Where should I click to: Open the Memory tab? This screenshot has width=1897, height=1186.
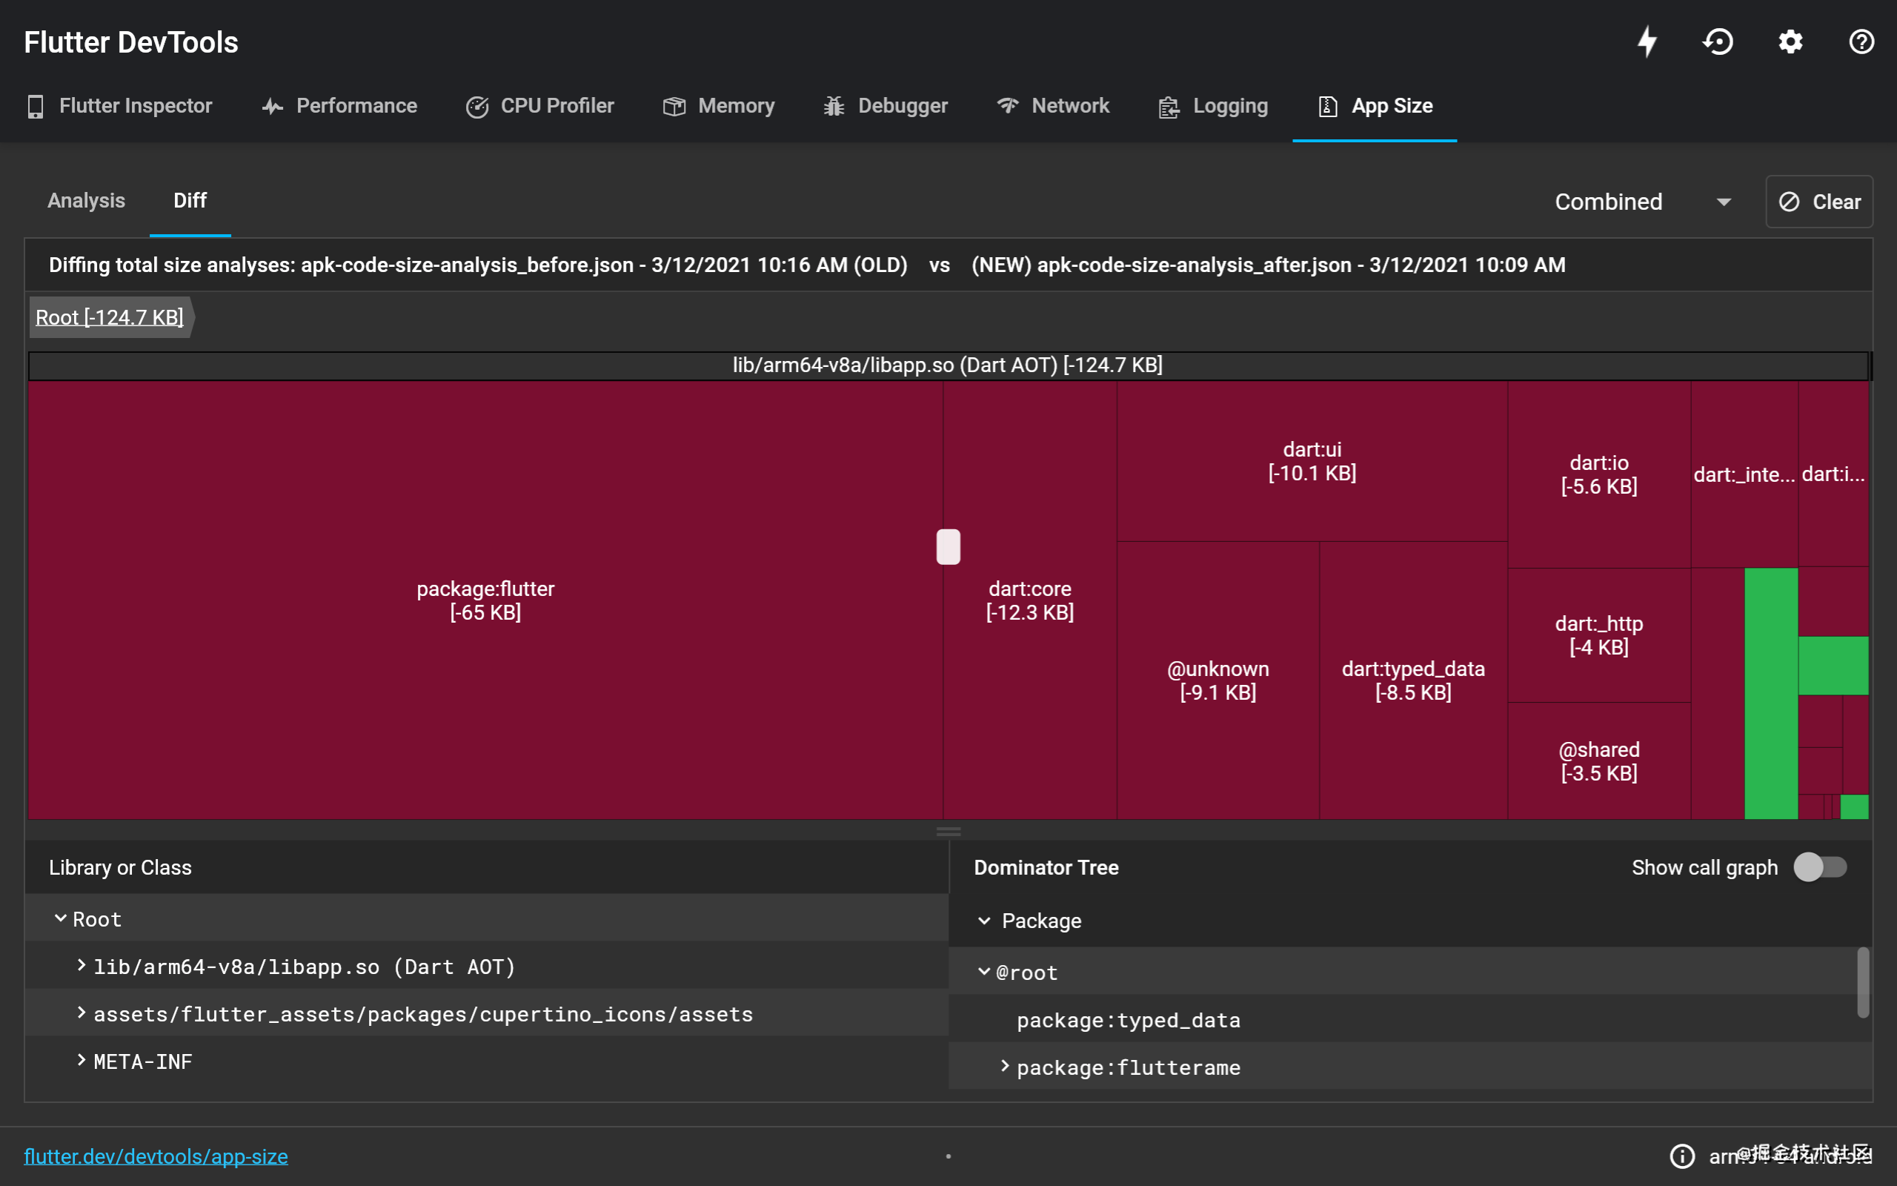[x=719, y=106]
